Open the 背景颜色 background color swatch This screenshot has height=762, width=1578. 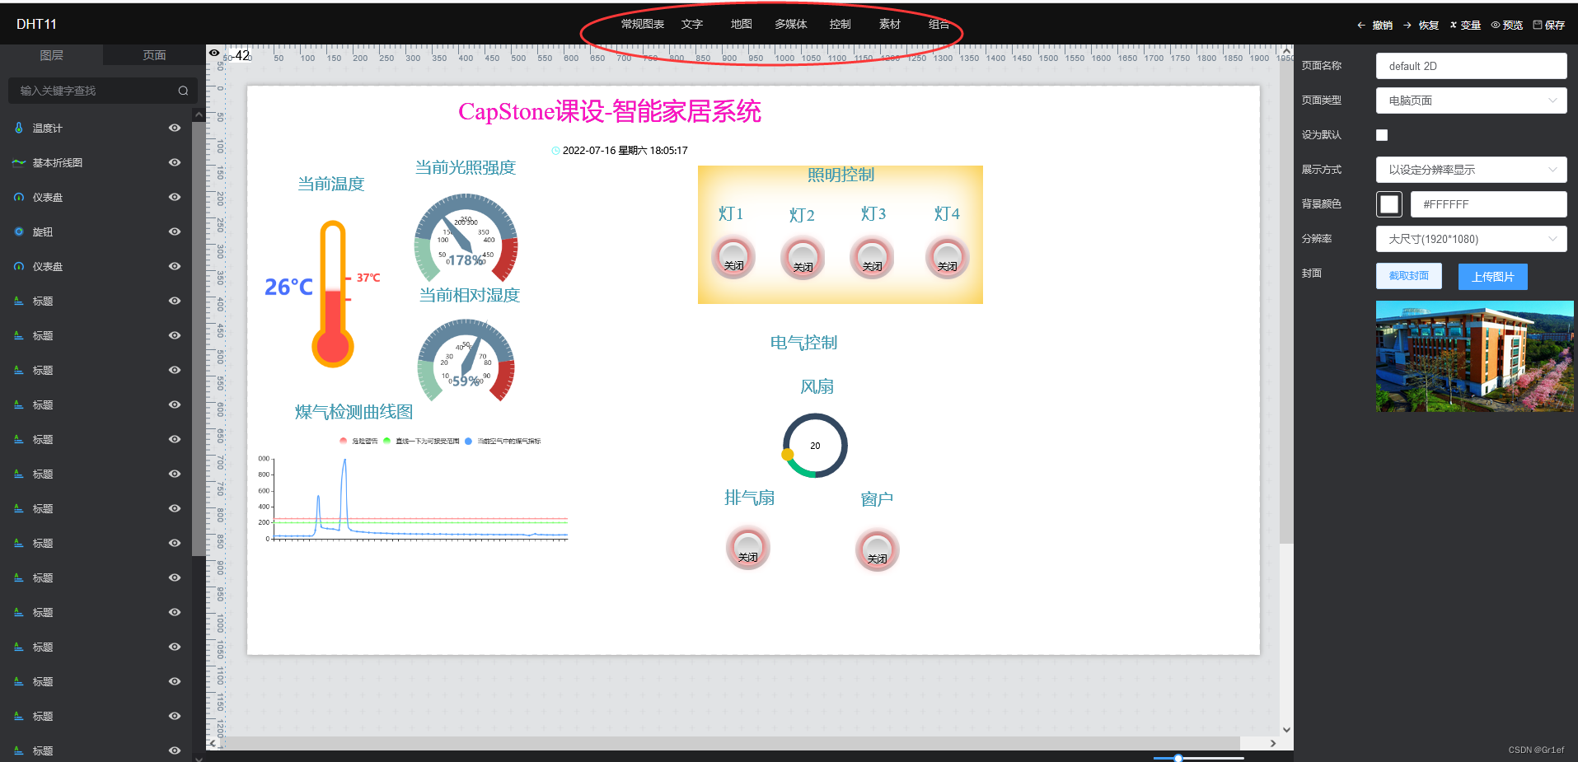click(x=1388, y=203)
